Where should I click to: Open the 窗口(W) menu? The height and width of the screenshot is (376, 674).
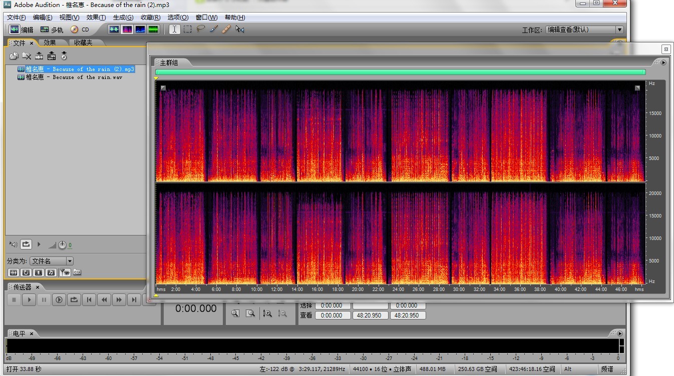(207, 17)
